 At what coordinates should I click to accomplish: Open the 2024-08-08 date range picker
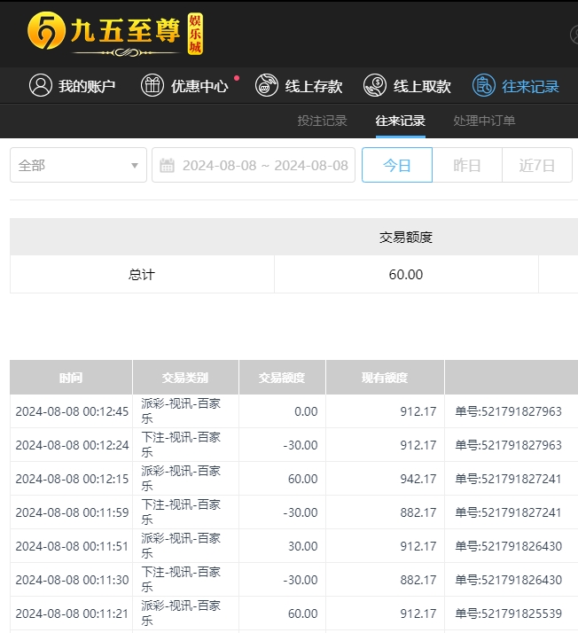(x=264, y=166)
